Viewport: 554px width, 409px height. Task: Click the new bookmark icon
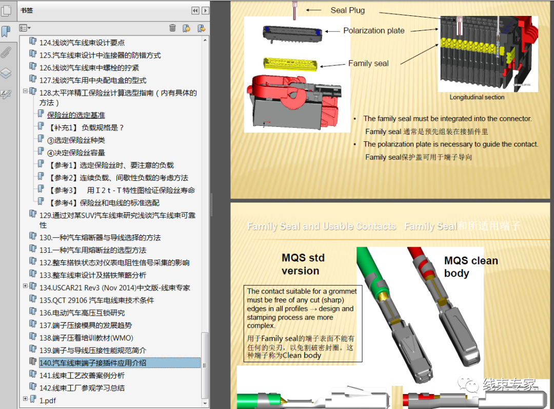pyautogui.click(x=186, y=28)
